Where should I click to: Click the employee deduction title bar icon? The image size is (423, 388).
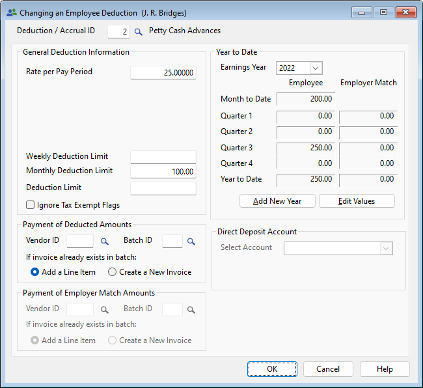11,12
